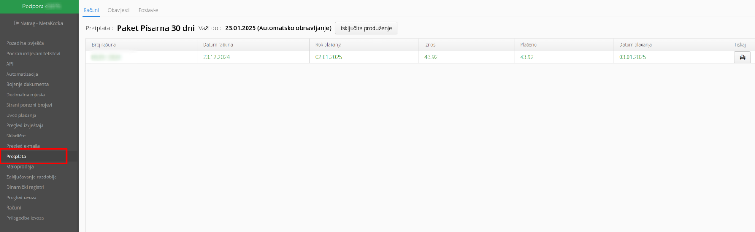This screenshot has width=755, height=232.
Task: Select API in the sidebar
Action: coord(10,64)
